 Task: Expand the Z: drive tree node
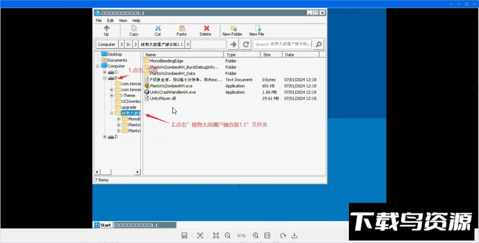click(x=105, y=137)
